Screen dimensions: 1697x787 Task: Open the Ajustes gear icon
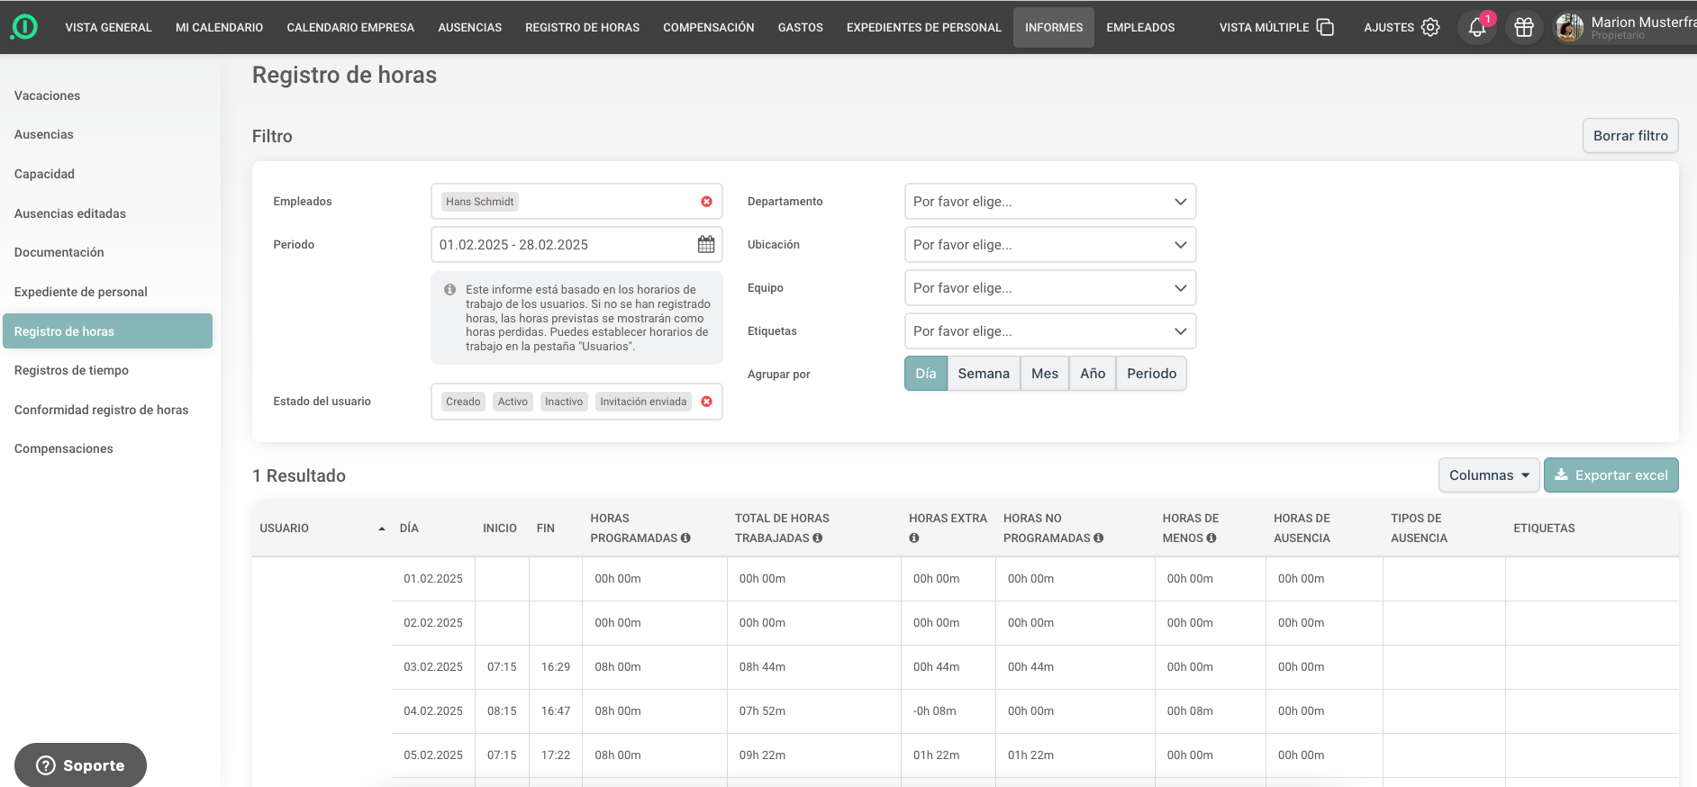point(1430,28)
